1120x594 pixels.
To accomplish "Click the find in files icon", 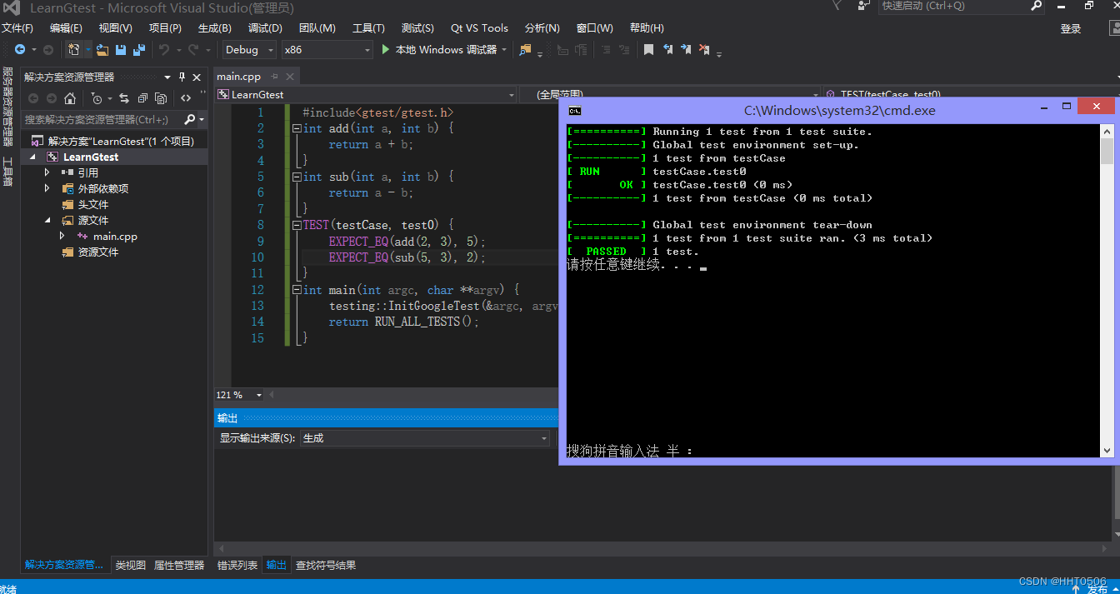I will point(525,50).
